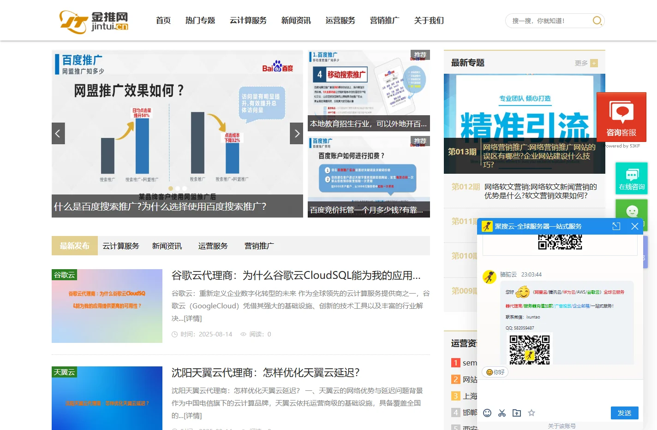Click the agent avatar beside 骆驼云
657x430 pixels.
point(490,277)
